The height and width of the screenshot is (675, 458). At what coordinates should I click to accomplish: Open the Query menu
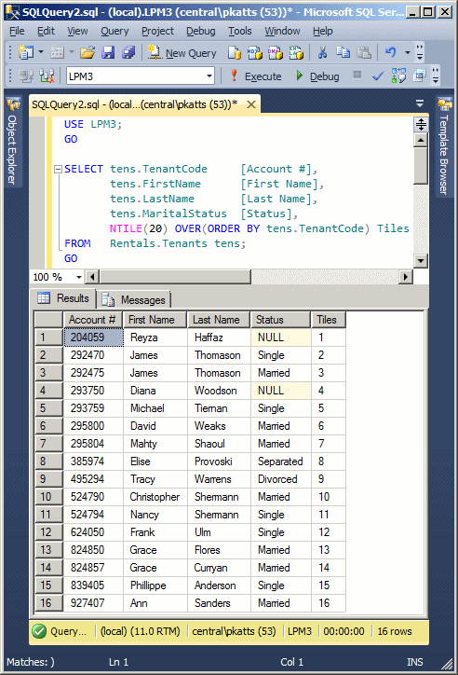coord(114,31)
